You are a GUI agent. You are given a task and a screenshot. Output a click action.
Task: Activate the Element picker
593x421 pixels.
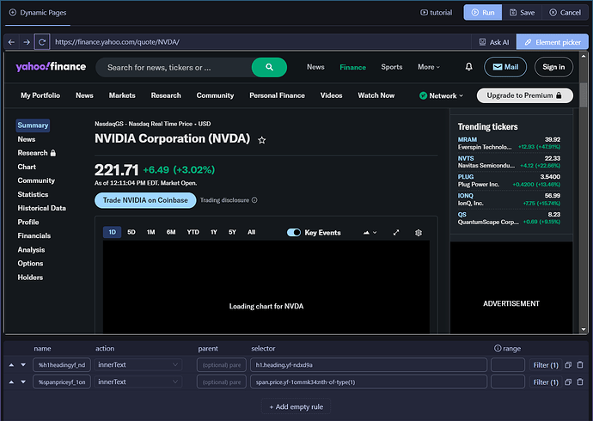(553, 42)
